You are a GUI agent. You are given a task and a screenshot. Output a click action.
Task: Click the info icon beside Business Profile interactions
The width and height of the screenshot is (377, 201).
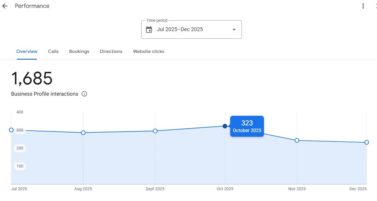[x=84, y=94]
